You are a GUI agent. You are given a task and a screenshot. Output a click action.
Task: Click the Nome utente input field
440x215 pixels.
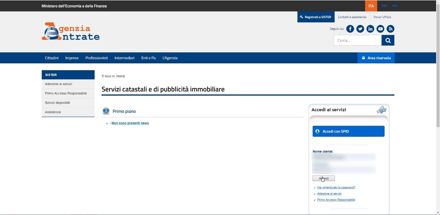tap(344, 157)
